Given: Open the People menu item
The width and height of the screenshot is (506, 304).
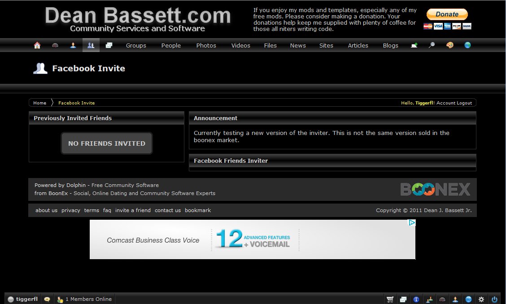Looking at the screenshot, I should tap(171, 45).
